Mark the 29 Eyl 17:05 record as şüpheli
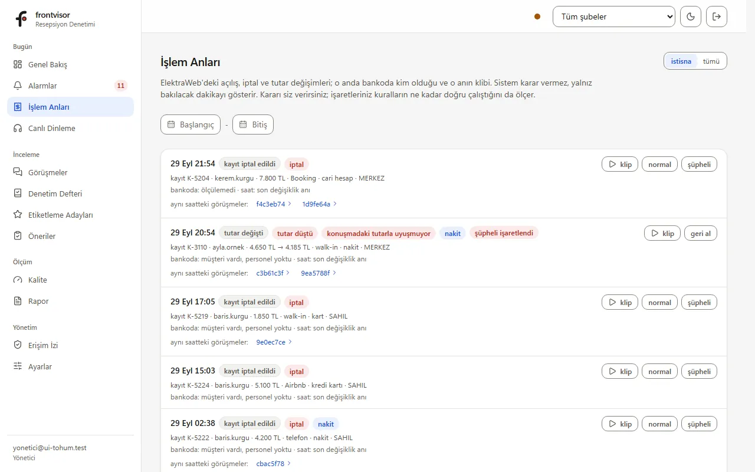 (699, 302)
